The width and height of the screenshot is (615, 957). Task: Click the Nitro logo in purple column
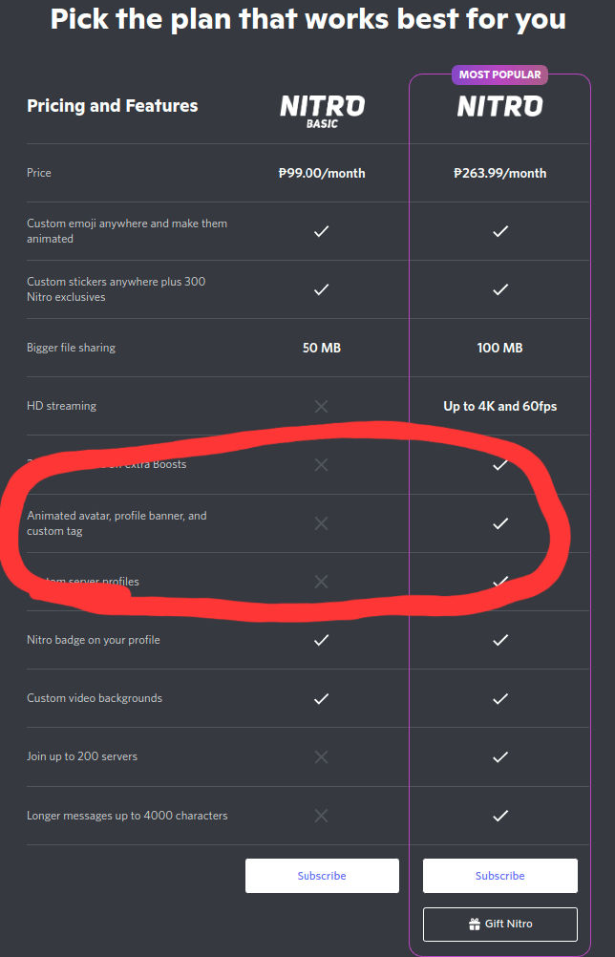point(499,106)
